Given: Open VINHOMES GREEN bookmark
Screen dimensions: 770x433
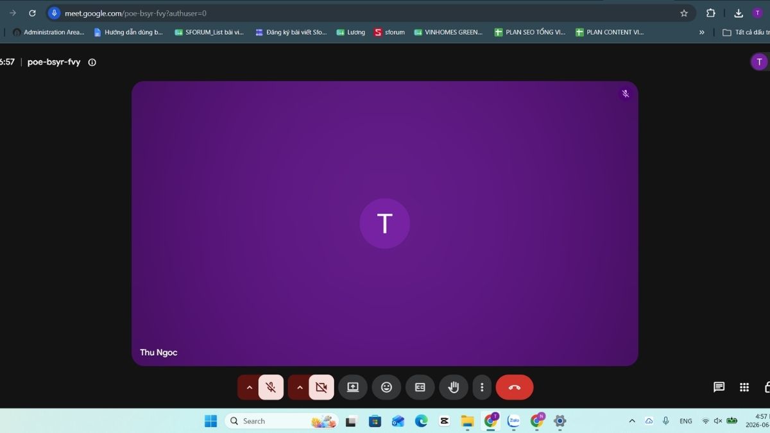Looking at the screenshot, I should (448, 32).
